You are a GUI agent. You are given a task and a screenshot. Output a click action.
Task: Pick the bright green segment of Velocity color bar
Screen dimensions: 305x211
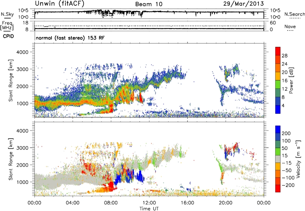(x=278, y=152)
